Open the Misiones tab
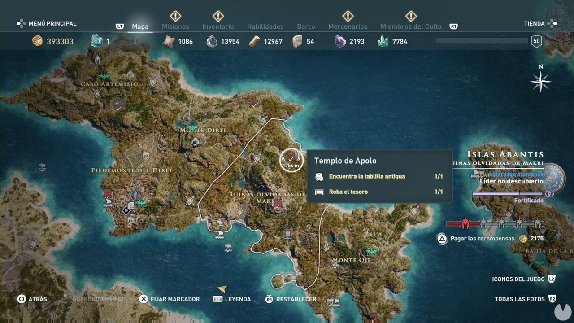The image size is (574, 323). coord(175,26)
